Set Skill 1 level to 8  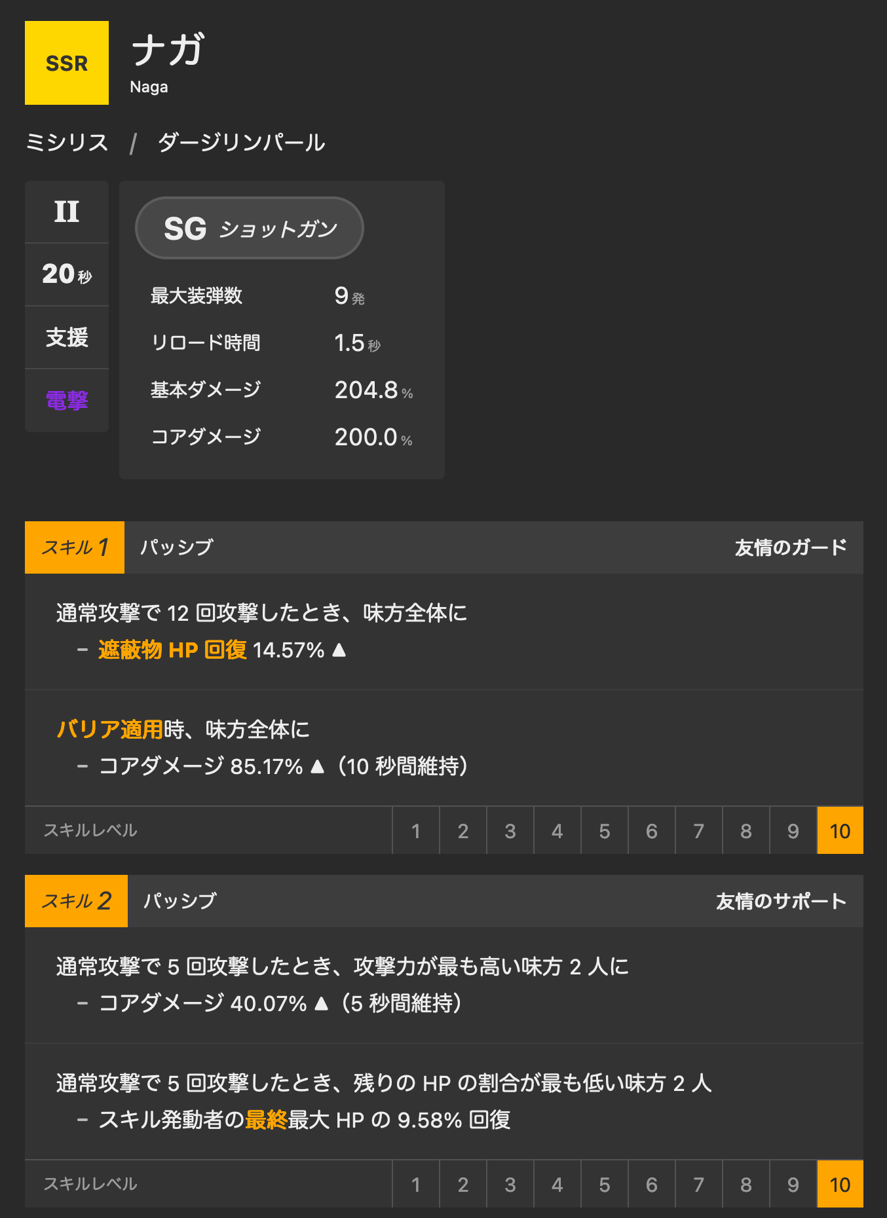point(746,831)
